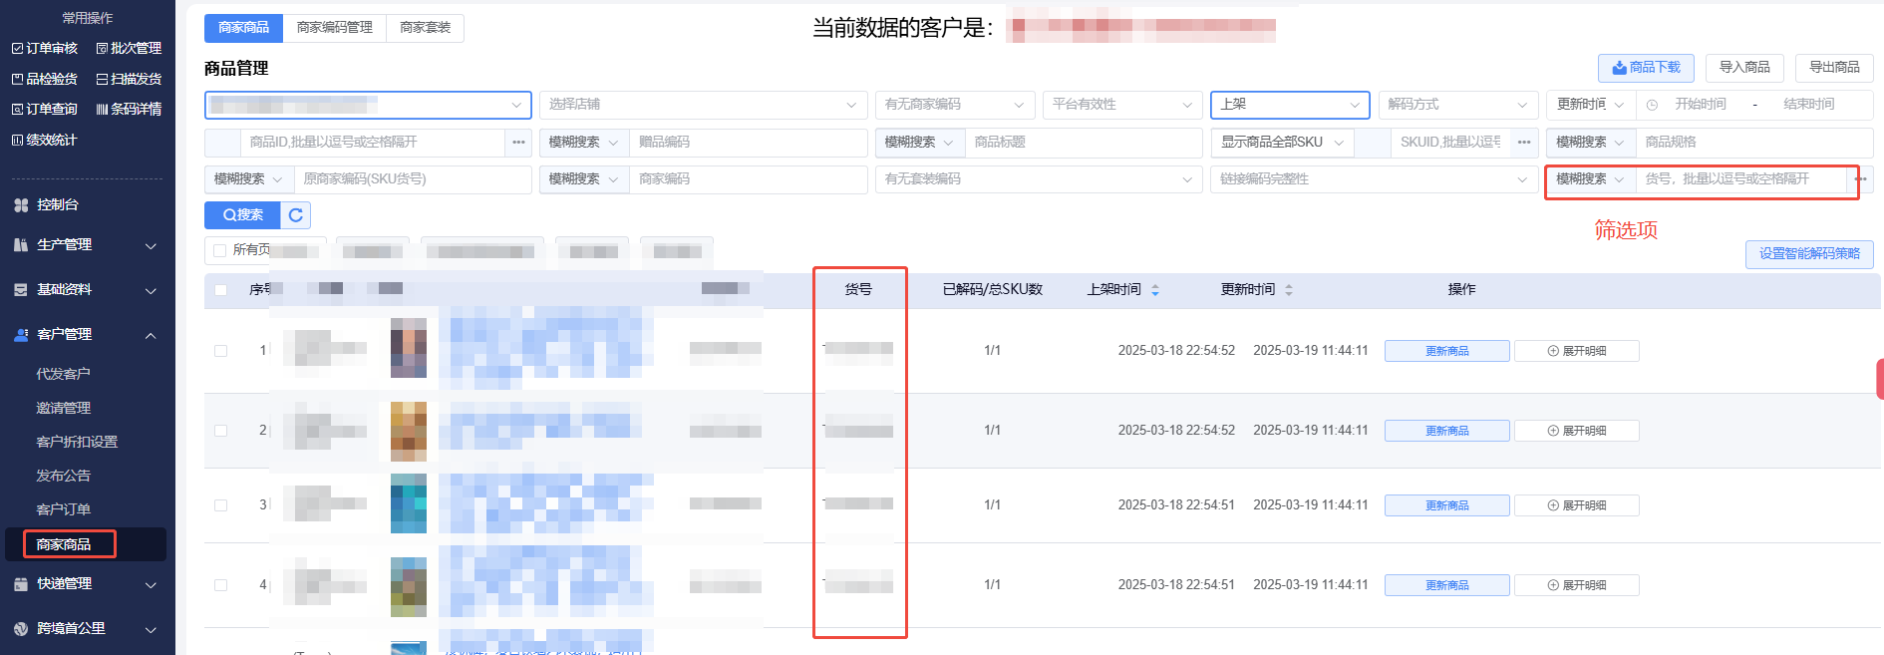Screen dimensions: 1884x655
Task: Click ellipsis beside SKUID input
Action: [x=1524, y=143]
